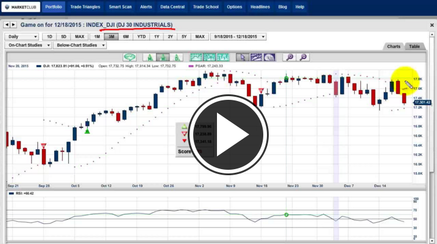Select the 5Y time range
Image resolution: width=437 pixels, height=244 pixels.
coord(184,37)
